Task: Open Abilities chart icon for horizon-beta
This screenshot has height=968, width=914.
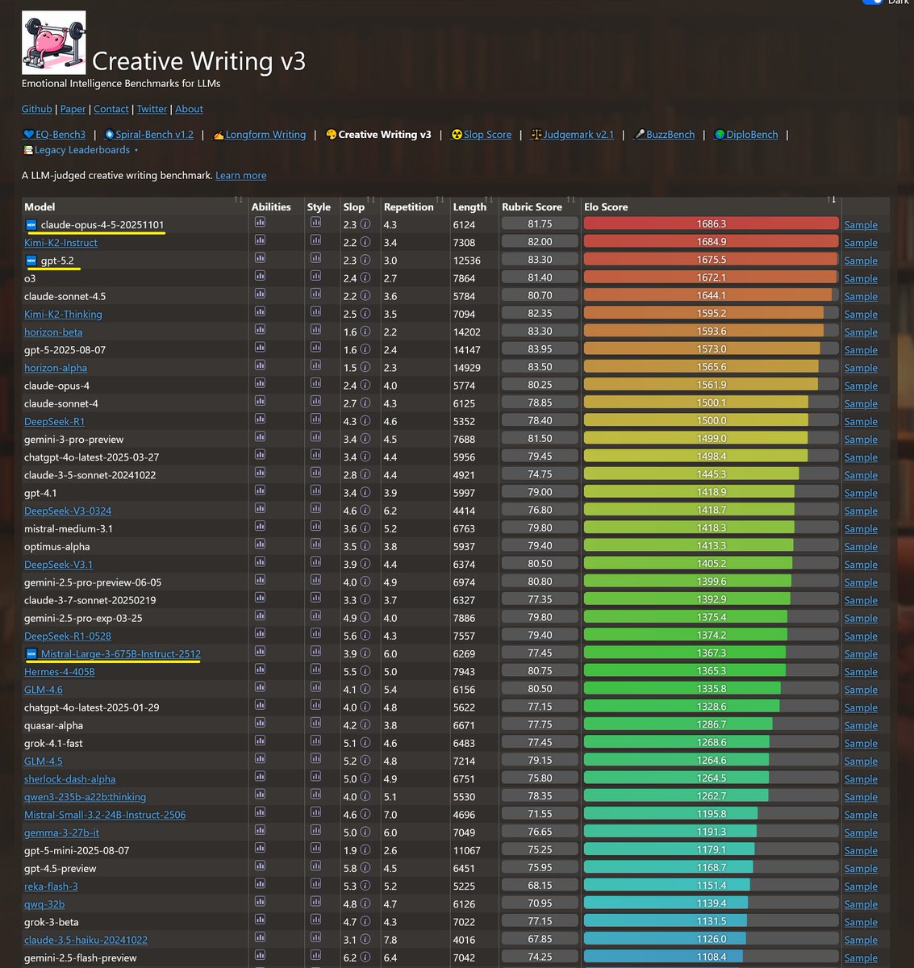Action: pos(260,330)
